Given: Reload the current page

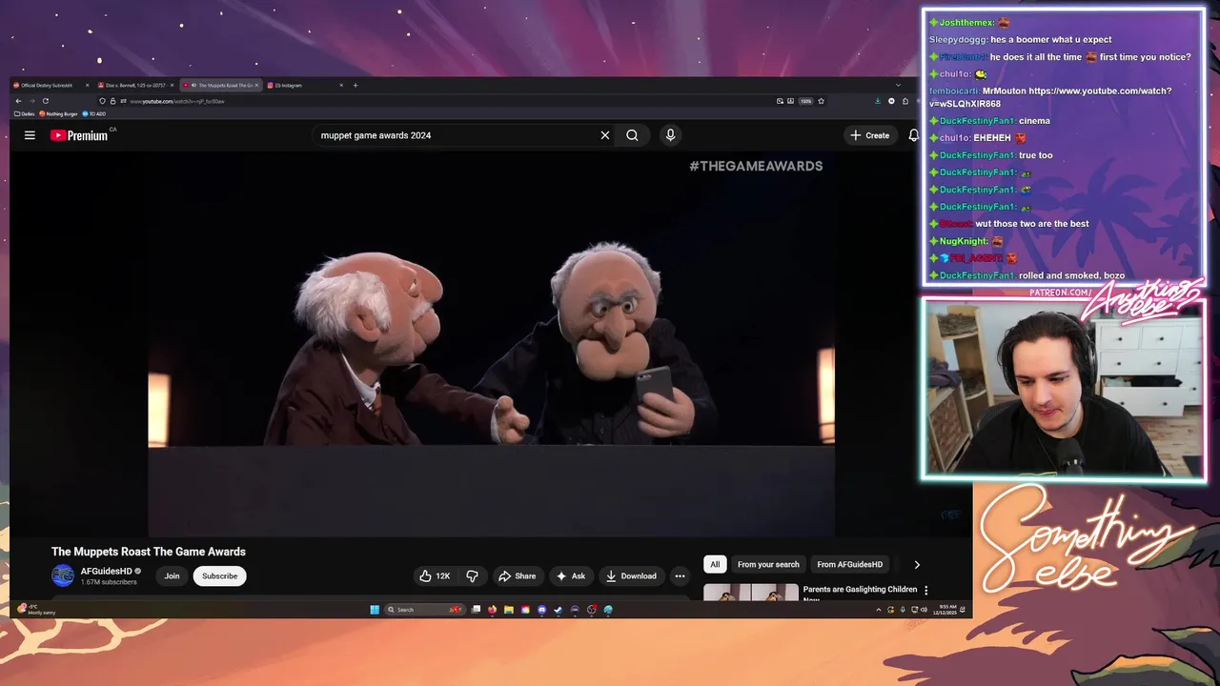Looking at the screenshot, I should (46, 101).
